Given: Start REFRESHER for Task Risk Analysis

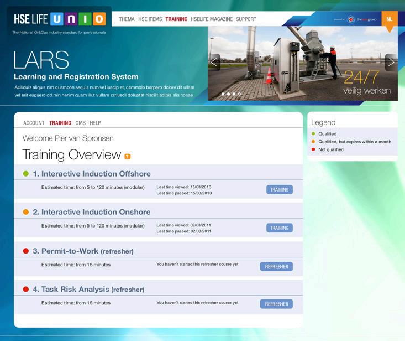Looking at the screenshot, I should 276,304.
